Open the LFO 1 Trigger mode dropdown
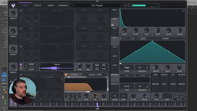This screenshot has width=197, height=111. click(127, 68)
